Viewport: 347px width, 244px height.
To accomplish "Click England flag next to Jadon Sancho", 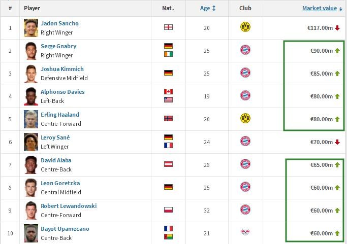I will 168,27.
